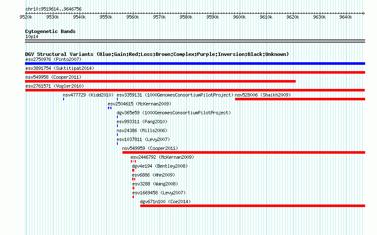The height and width of the screenshot is (235, 377).
Task: Click the red esv2446792 variant glyph
Action: (x=133, y=161)
